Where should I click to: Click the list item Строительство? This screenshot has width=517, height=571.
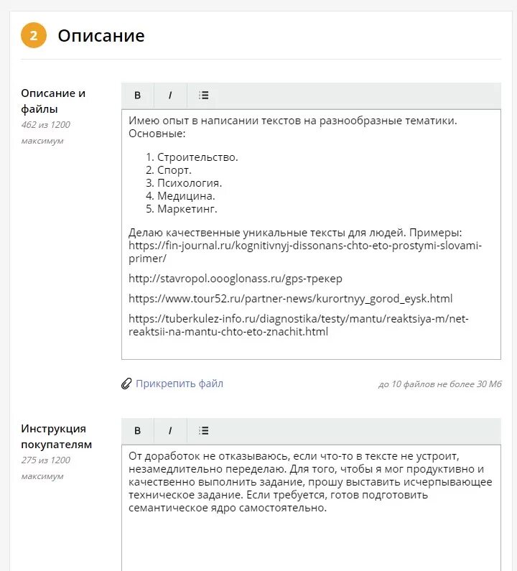[197, 157]
